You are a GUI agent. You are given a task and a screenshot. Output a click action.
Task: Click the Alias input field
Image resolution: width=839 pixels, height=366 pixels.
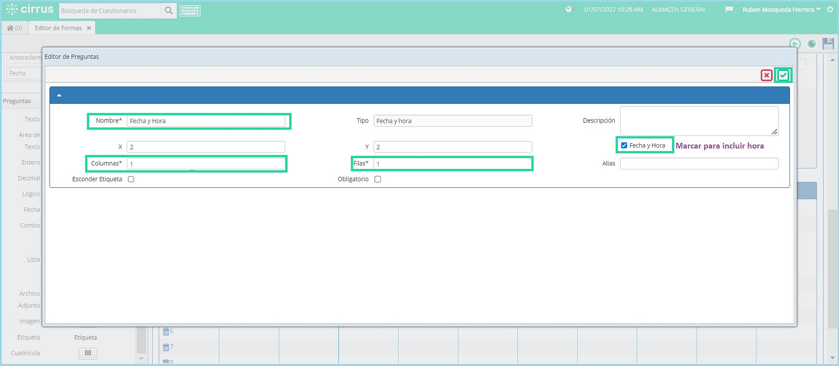point(699,164)
